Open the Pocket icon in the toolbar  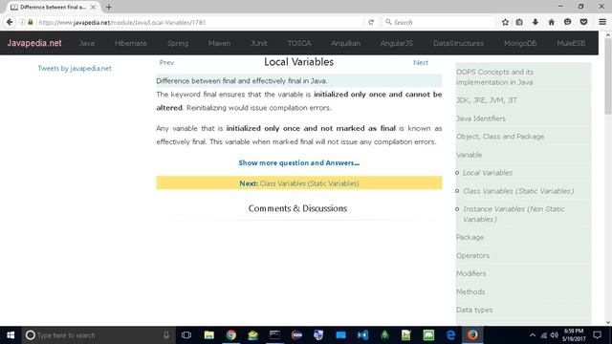583,22
